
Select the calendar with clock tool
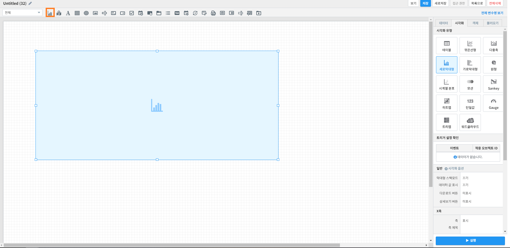click(141, 13)
